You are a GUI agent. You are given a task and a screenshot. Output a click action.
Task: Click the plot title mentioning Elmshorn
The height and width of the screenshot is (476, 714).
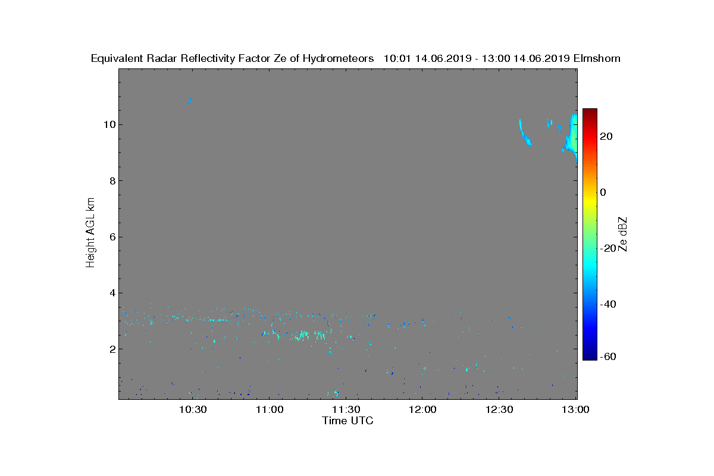355,58
